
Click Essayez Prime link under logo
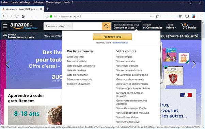click(30, 28)
